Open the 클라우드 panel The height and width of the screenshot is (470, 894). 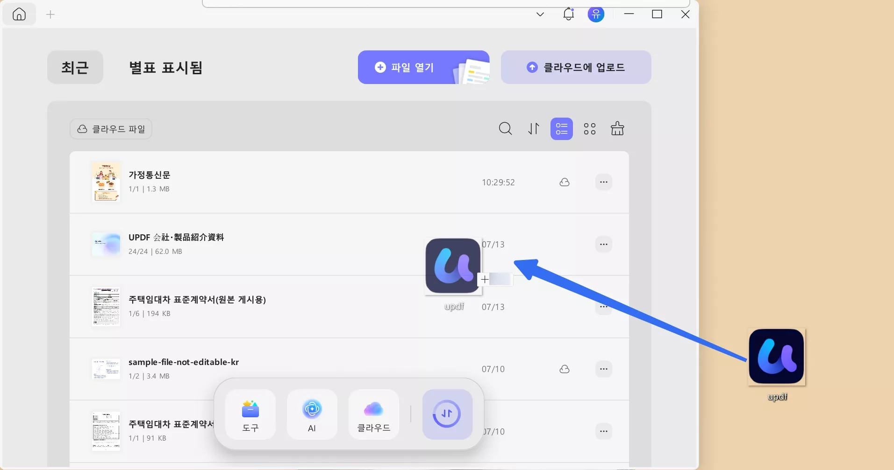pyautogui.click(x=374, y=414)
